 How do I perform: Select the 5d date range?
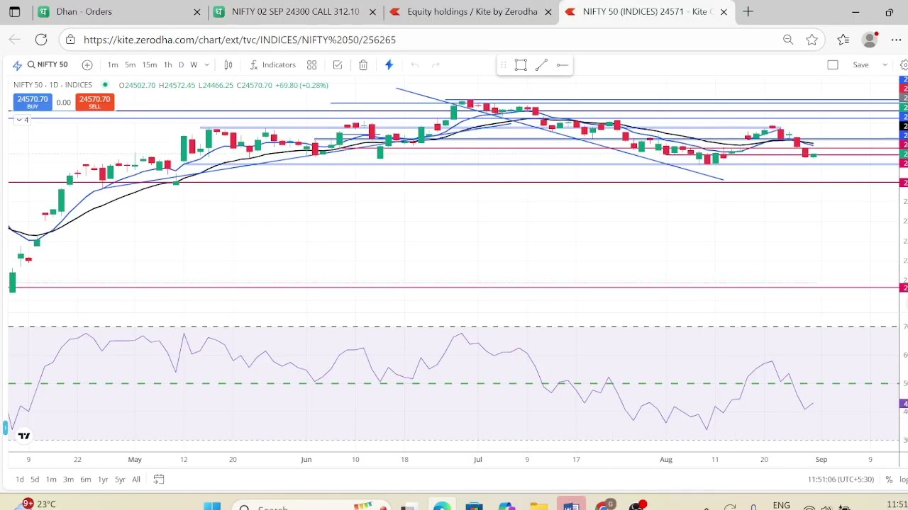(x=35, y=480)
